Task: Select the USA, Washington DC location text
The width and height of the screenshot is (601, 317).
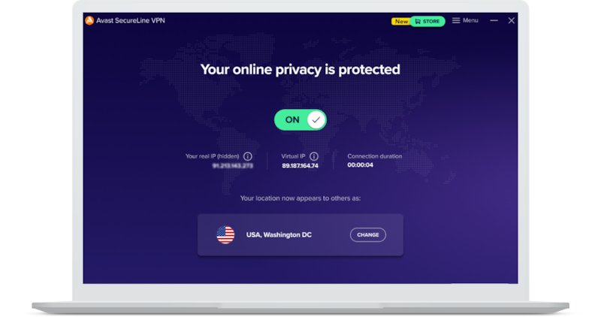Action: click(279, 234)
